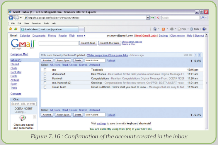Open the Tools gear menu in command bar
The height and width of the screenshot is (145, 218).
pyautogui.click(x=195, y=29)
